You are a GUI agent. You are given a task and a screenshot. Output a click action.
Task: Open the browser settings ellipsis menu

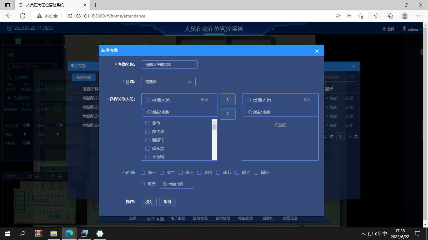pyautogui.click(x=419, y=16)
